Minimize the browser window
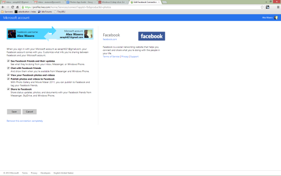Viewport: 281px width, 176px height. coord(266,1)
